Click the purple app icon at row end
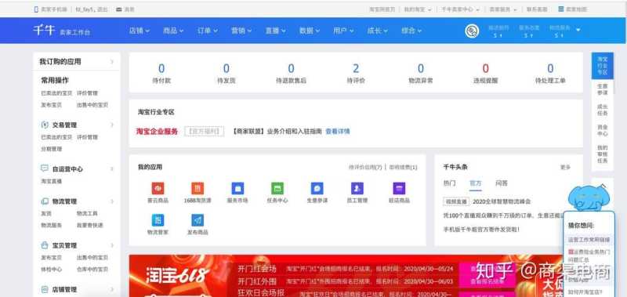 399,188
